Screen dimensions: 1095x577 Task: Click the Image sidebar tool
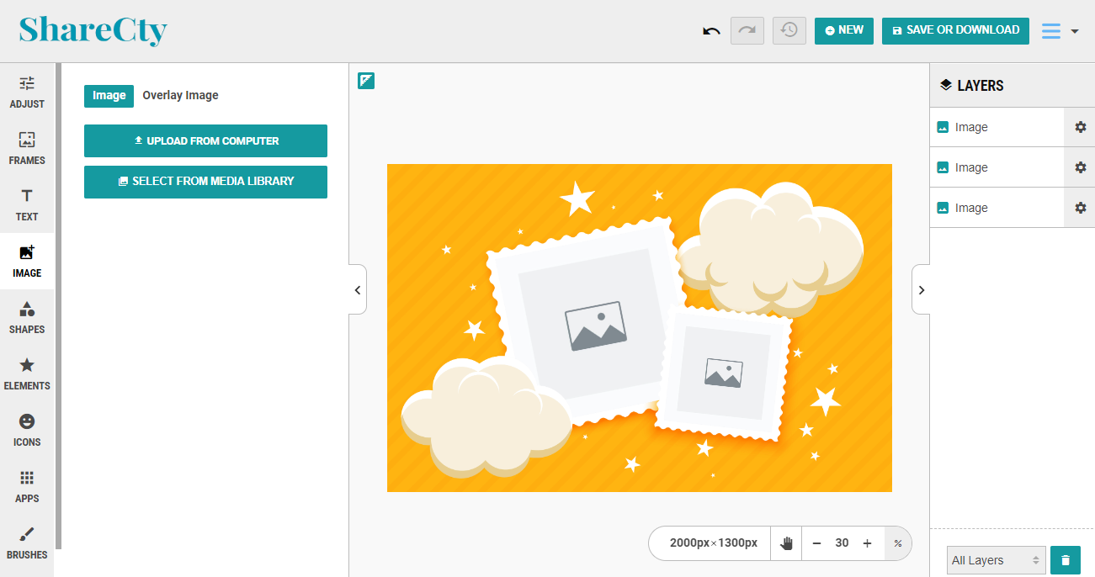coord(27,261)
